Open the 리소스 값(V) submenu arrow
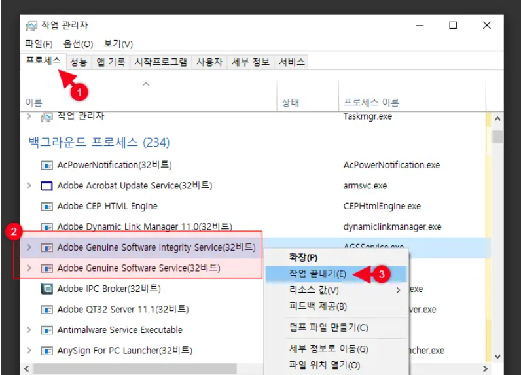 [x=399, y=291]
